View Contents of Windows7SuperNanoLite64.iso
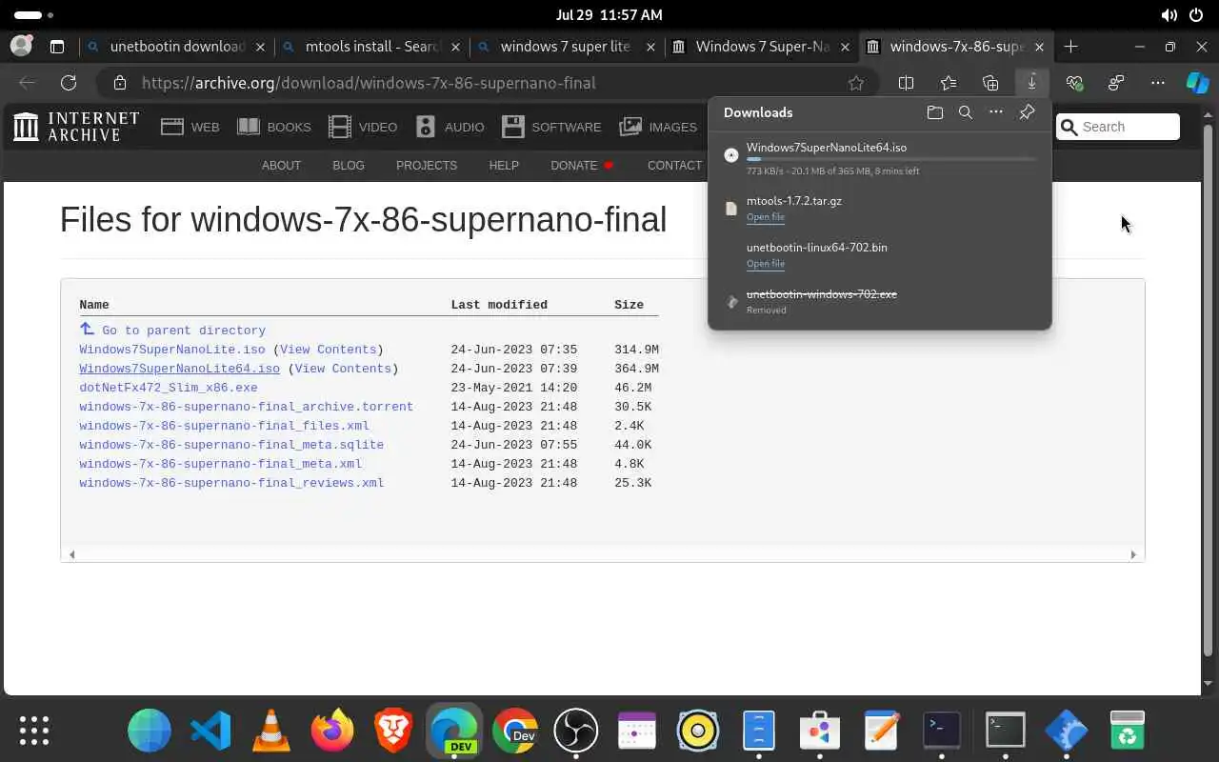Screen dimensions: 1219x762 click(343, 369)
